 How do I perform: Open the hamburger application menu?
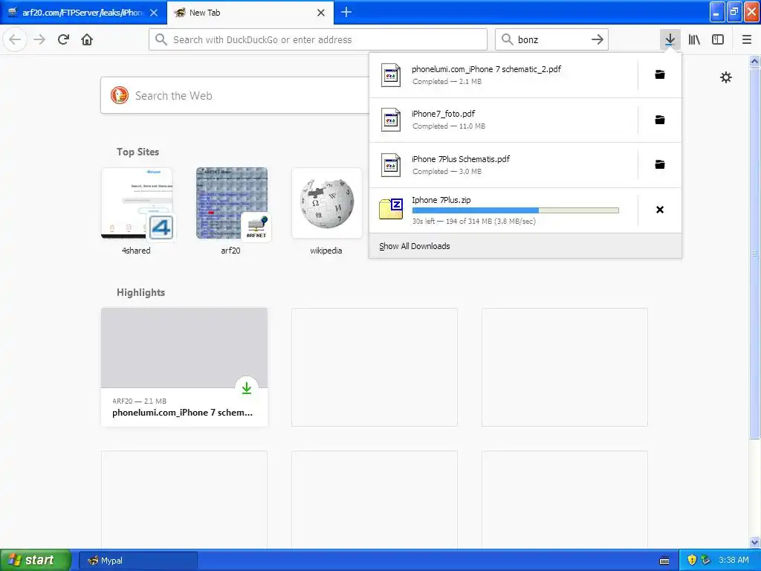[747, 39]
